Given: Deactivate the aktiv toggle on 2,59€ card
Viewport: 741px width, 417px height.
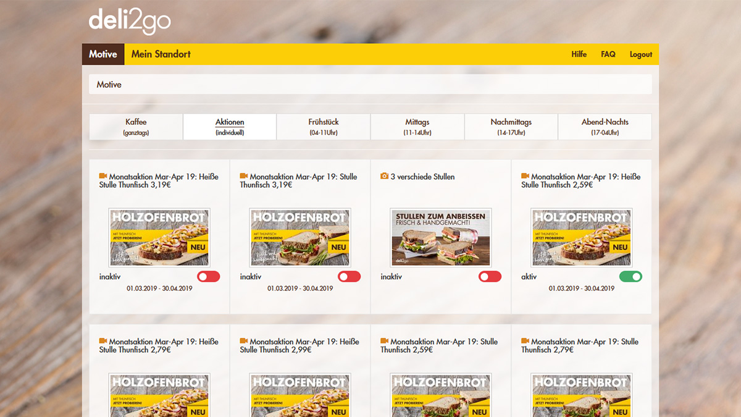Looking at the screenshot, I should [x=630, y=276].
